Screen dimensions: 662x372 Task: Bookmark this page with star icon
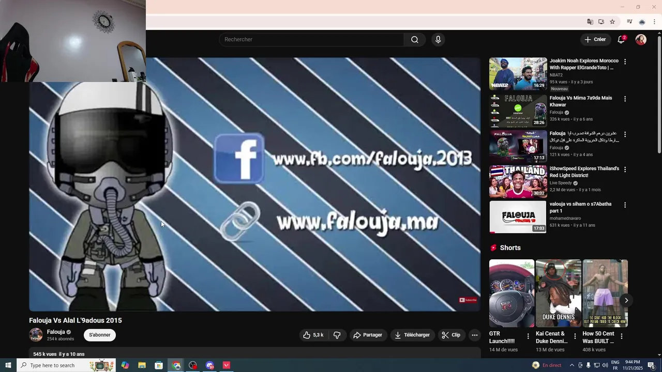pyautogui.click(x=612, y=22)
